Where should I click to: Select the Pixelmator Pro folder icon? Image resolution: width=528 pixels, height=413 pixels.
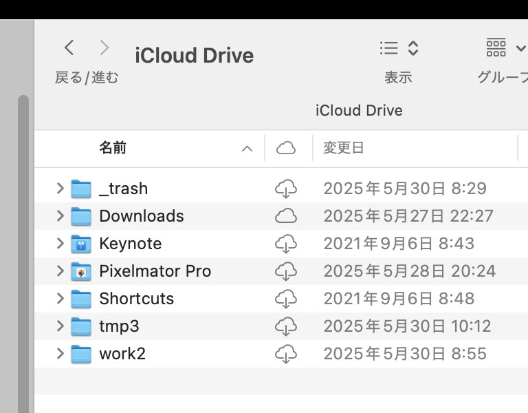[81, 271]
